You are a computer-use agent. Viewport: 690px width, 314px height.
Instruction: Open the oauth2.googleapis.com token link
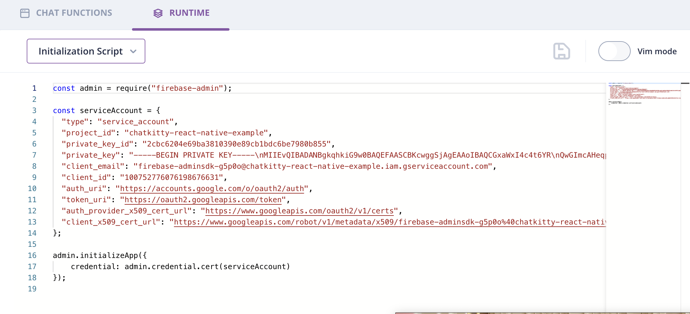(202, 200)
